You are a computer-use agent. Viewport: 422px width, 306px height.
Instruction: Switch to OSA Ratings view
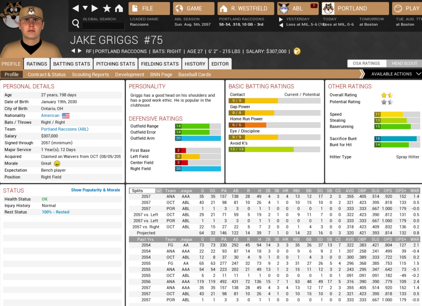[x=366, y=63]
